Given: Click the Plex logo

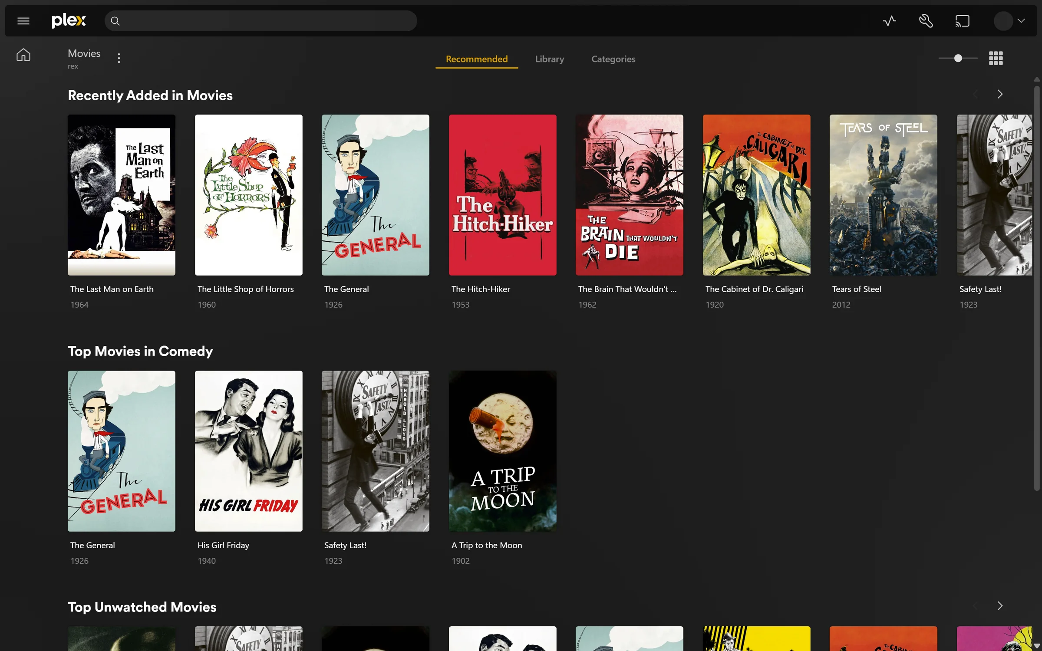Looking at the screenshot, I should pos(69,20).
